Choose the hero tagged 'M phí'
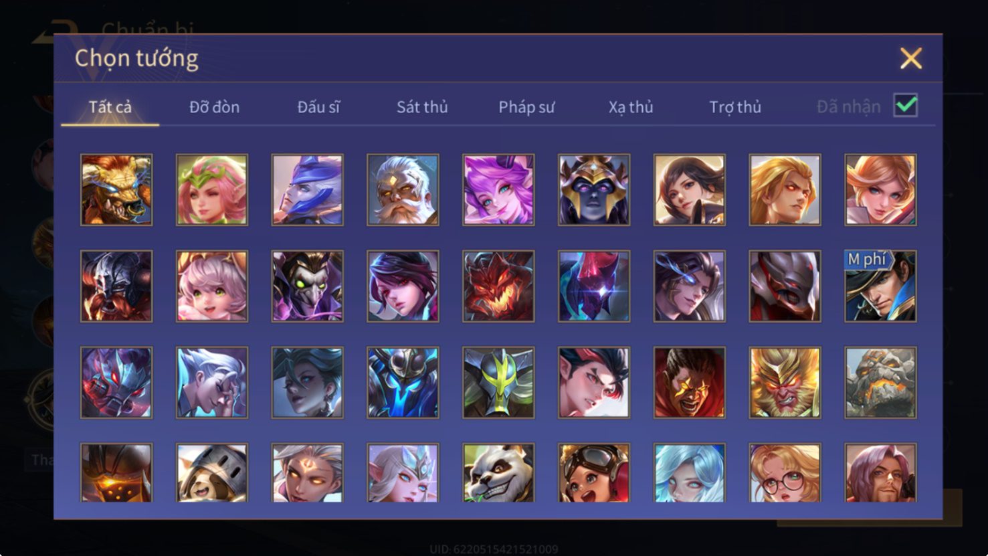Viewport: 988px width, 556px height. (x=880, y=286)
